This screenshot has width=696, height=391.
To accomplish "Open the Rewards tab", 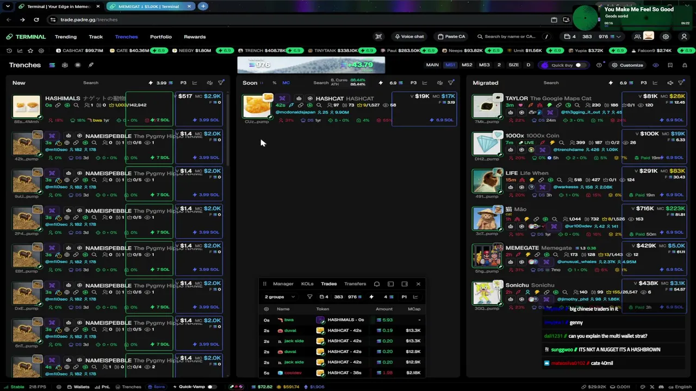I will [195, 37].
